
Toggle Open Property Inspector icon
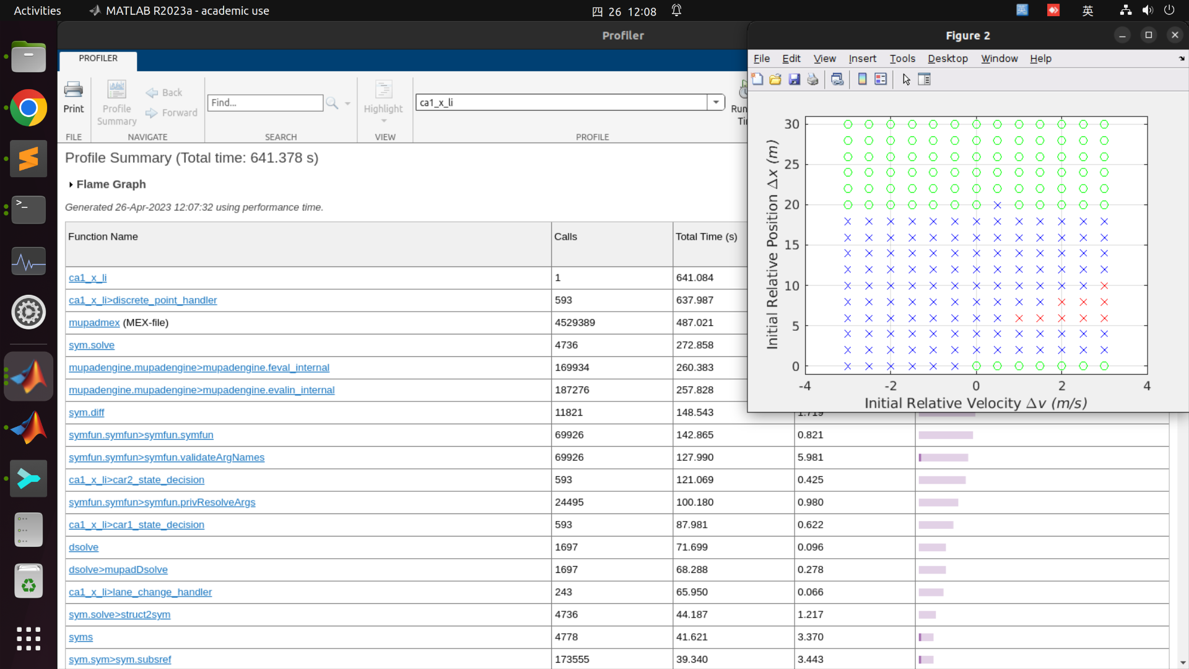click(x=924, y=79)
